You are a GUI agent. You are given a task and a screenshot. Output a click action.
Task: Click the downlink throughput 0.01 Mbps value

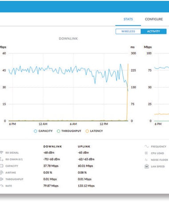tap(50, 179)
